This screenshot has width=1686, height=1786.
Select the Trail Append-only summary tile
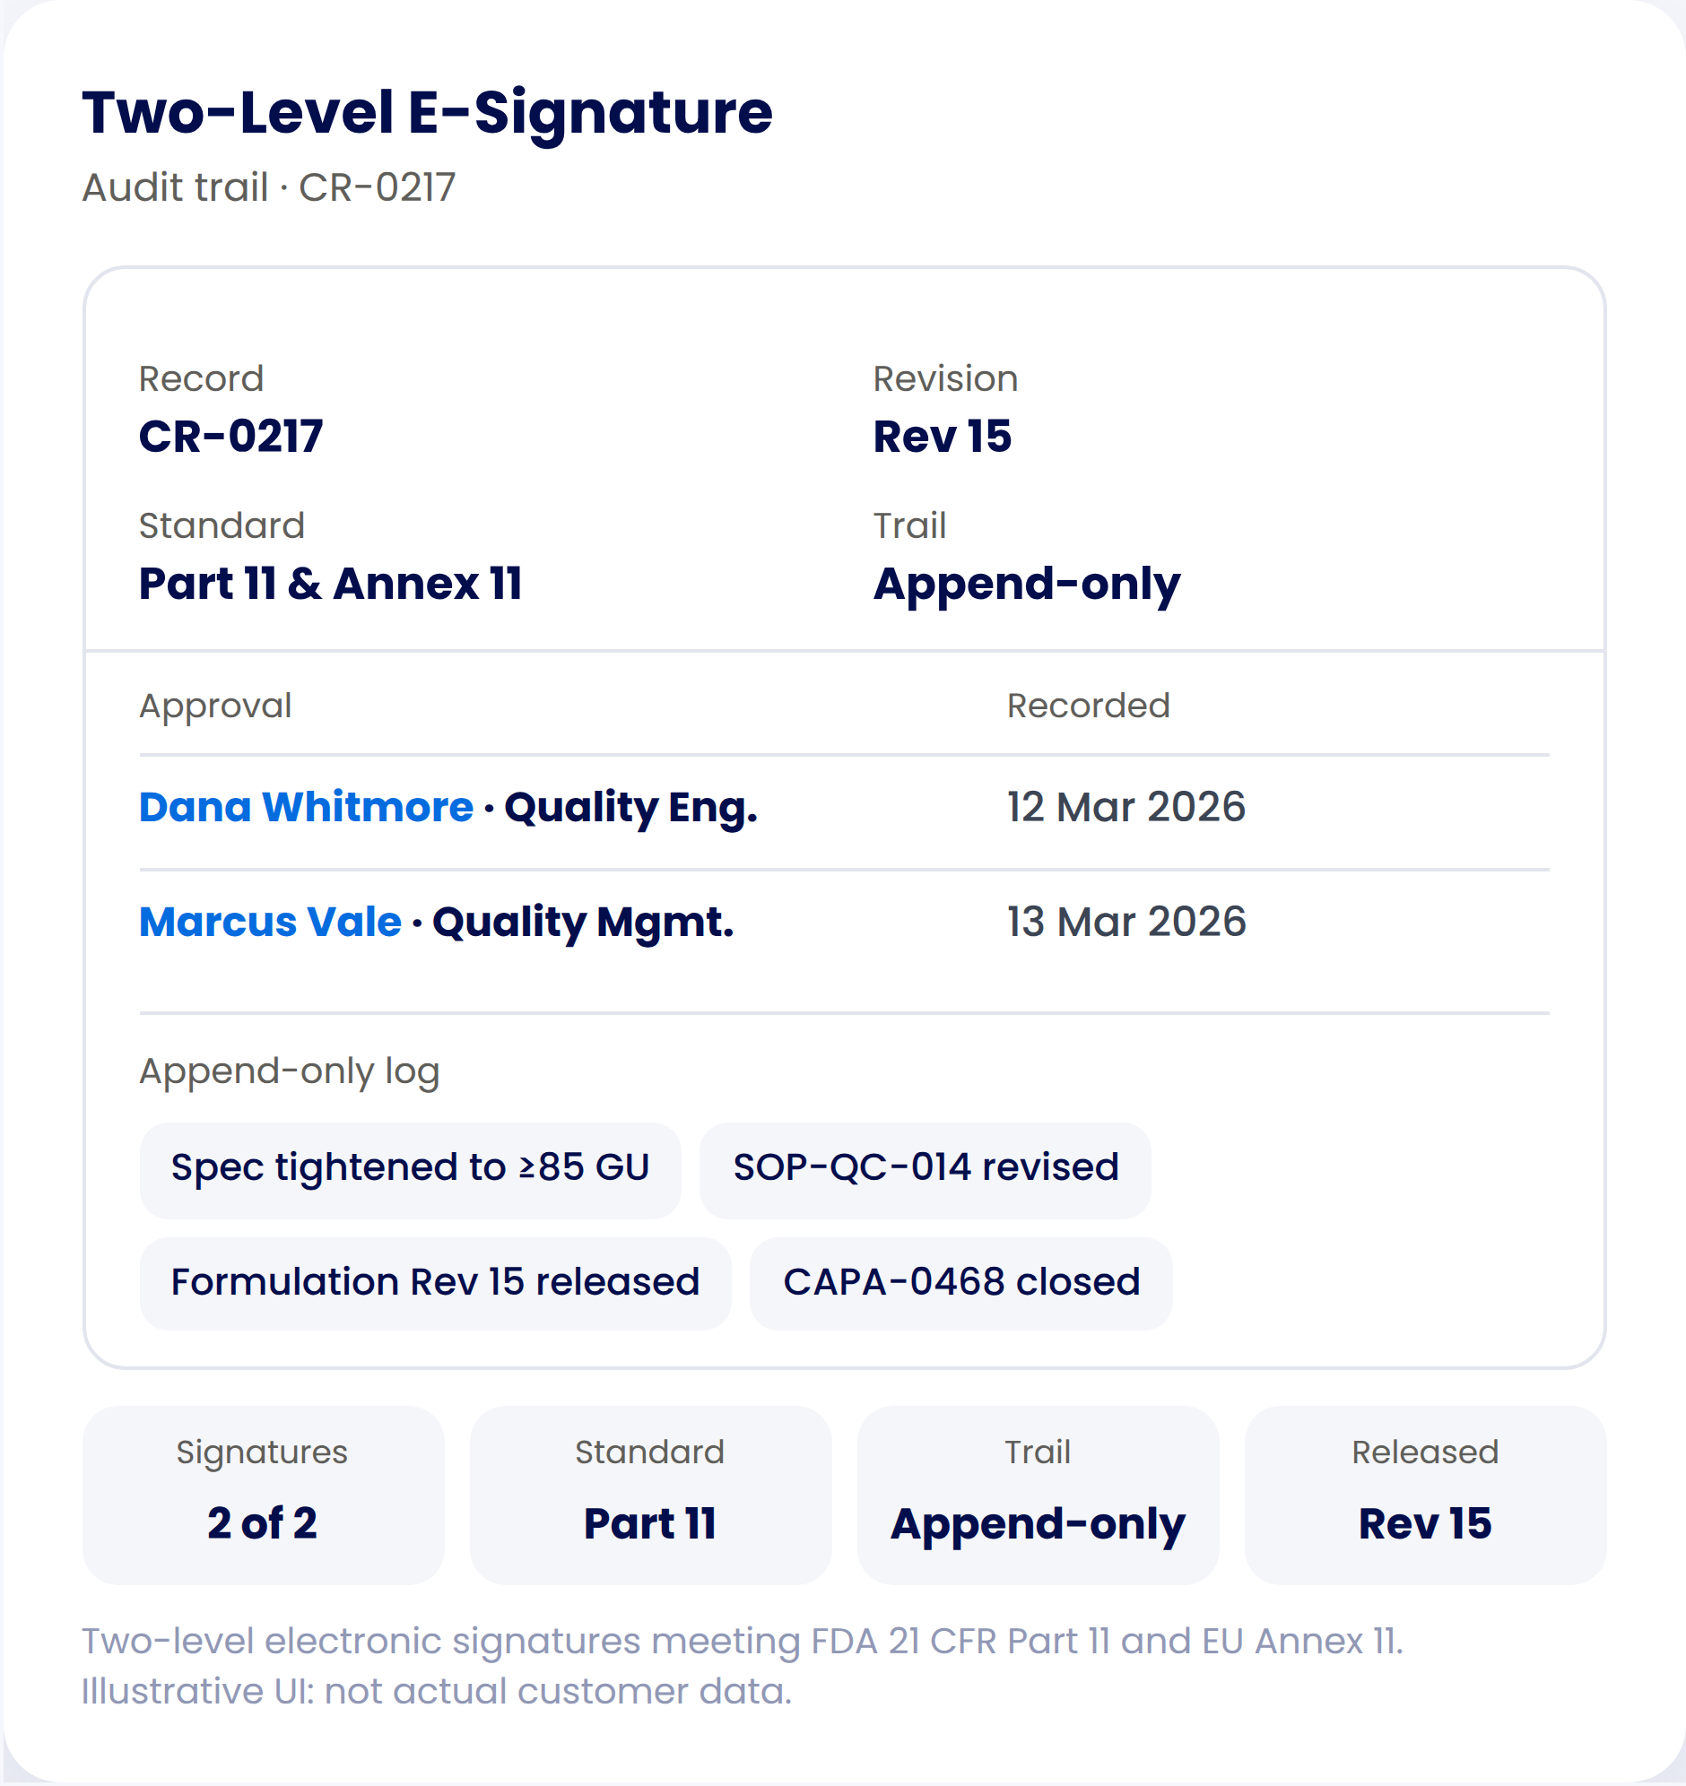[1038, 1496]
